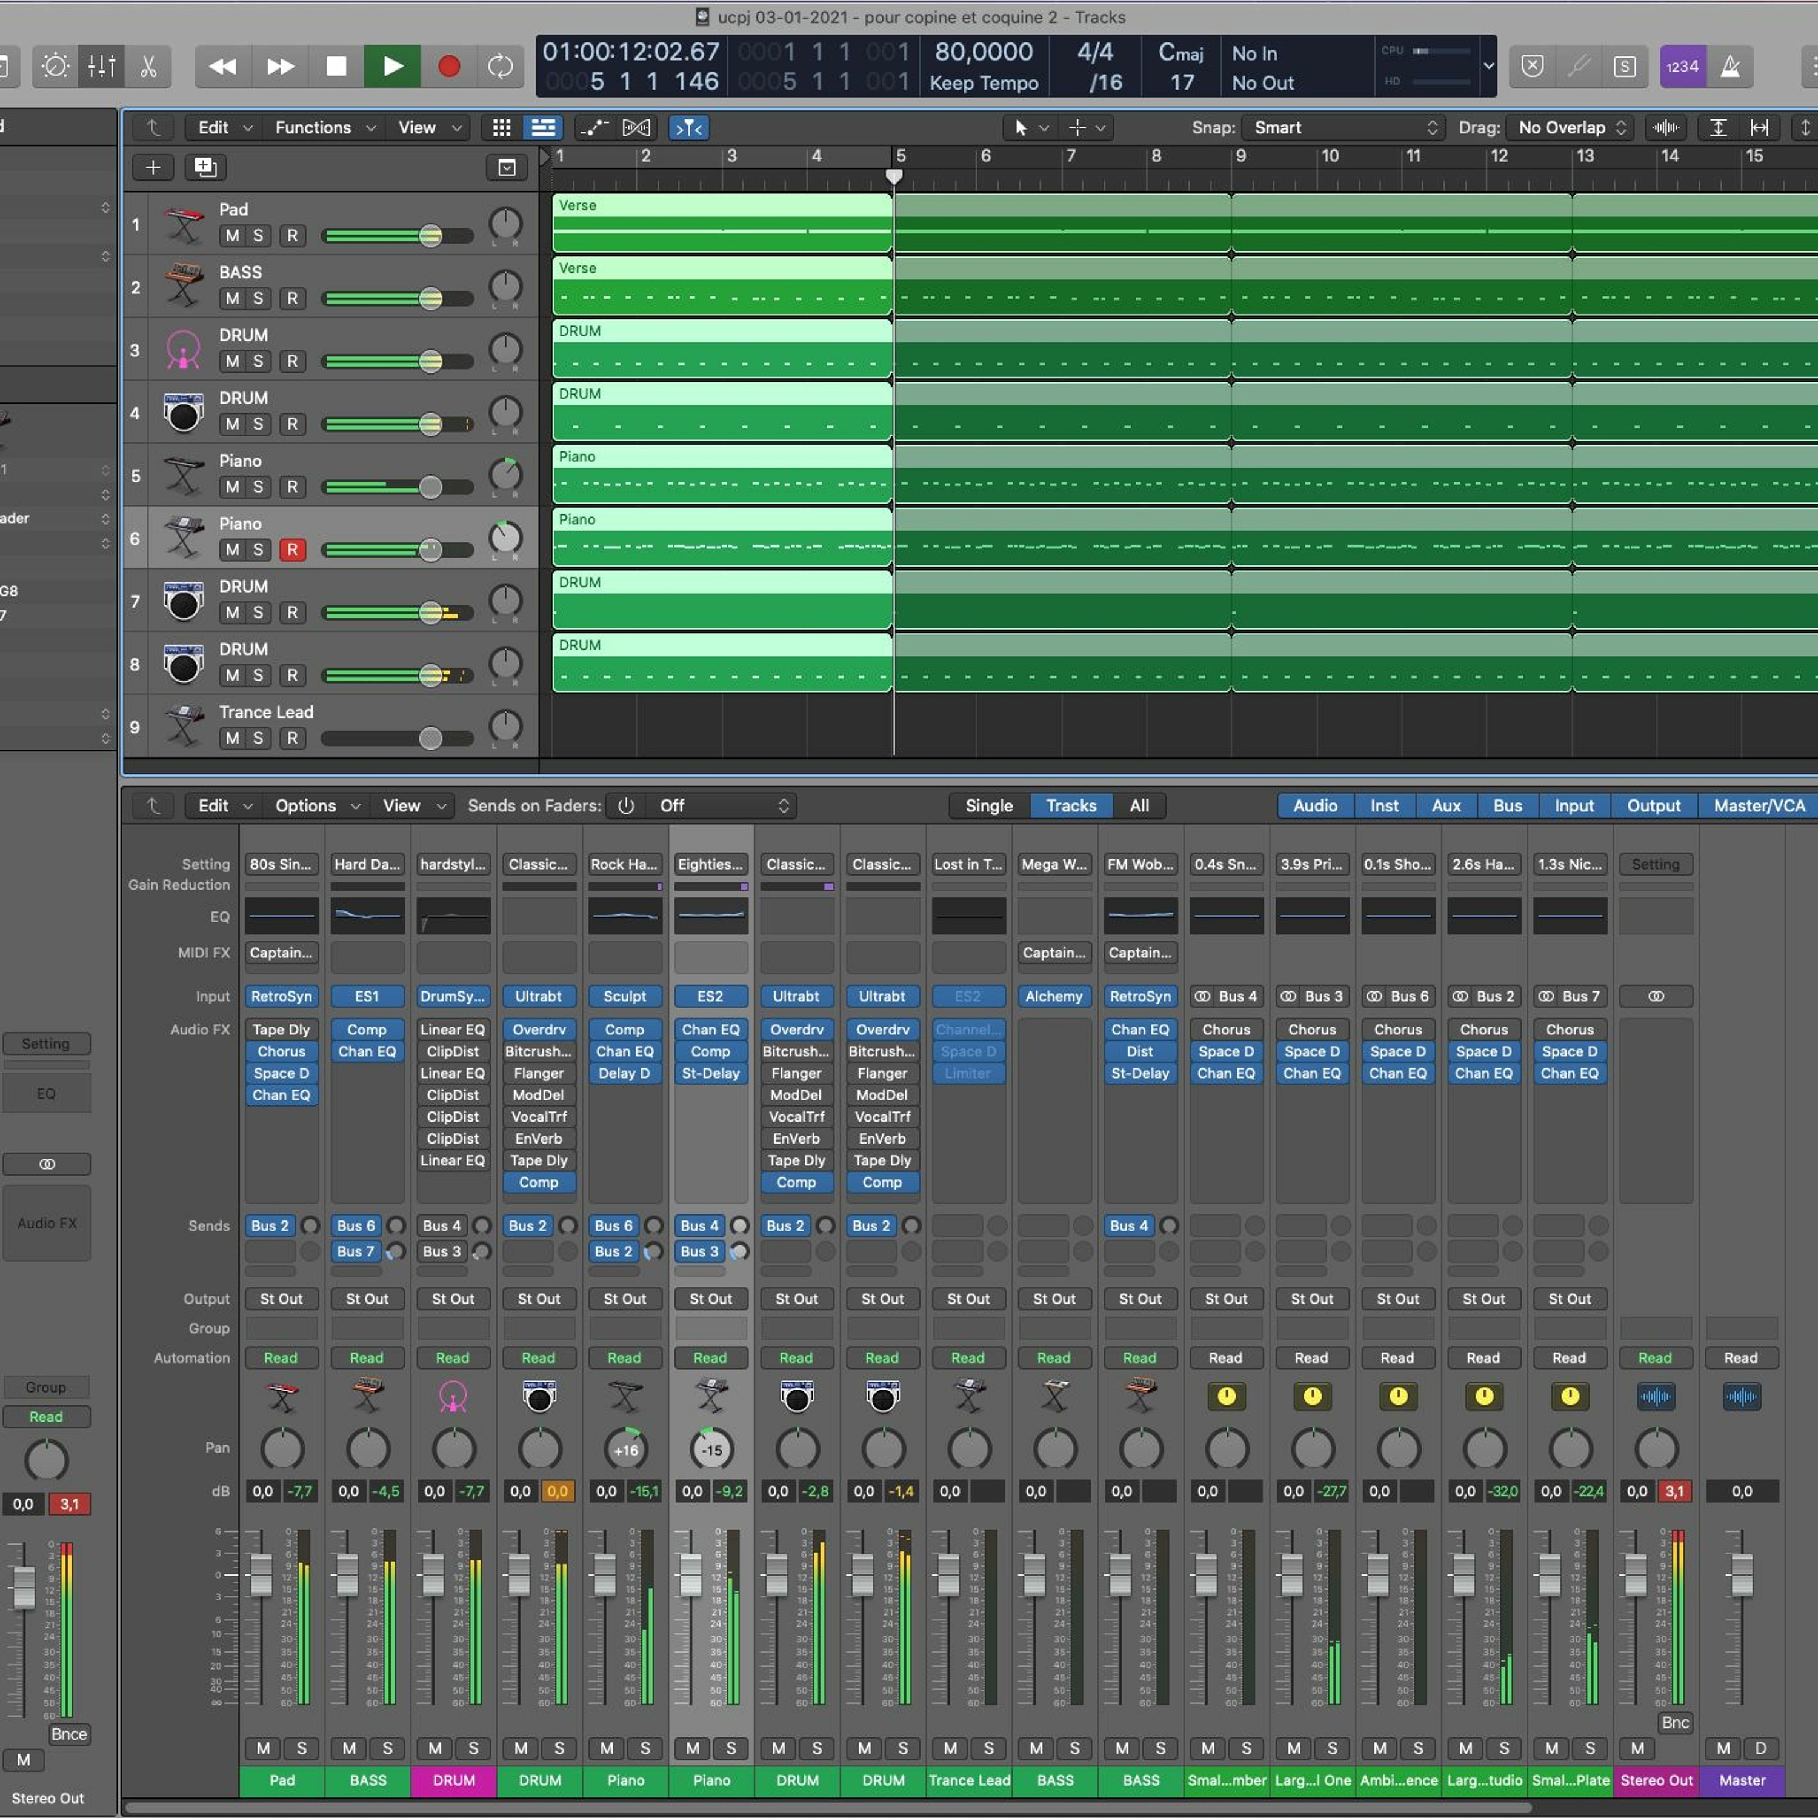The height and width of the screenshot is (1818, 1818).
Task: Click the BASS track synth icon
Action: 184,286
